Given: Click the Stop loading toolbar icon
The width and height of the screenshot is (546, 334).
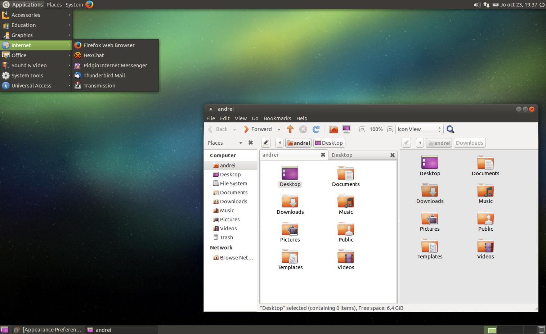Looking at the screenshot, I should tap(303, 129).
